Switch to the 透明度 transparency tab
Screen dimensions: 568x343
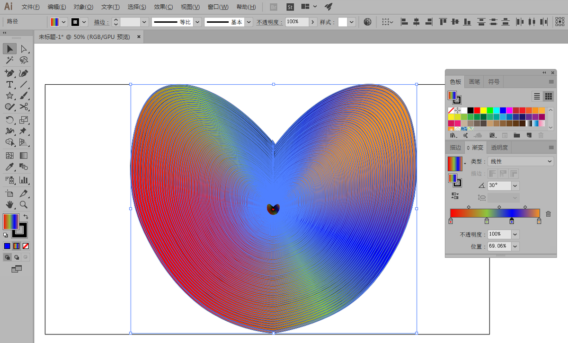point(499,147)
